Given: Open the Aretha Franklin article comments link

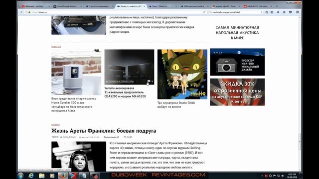Looking at the screenshot, I should (111, 137).
